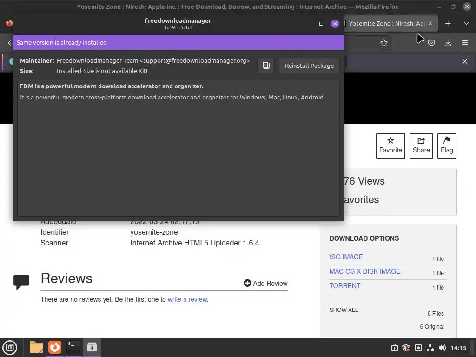Open the volume control tray icon
This screenshot has width=476, height=357.
[442, 348]
